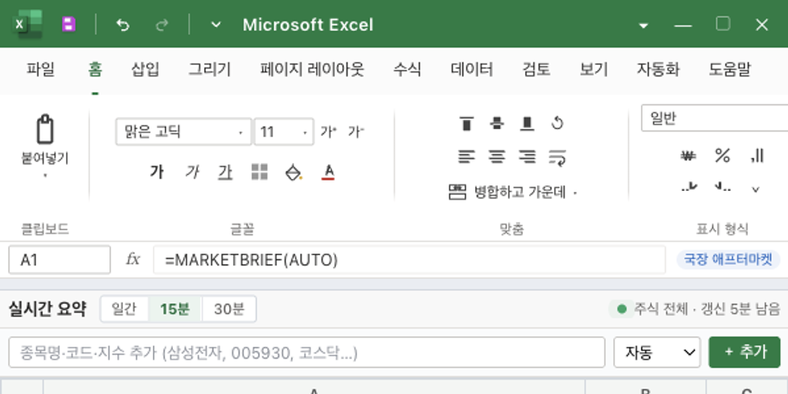The height and width of the screenshot is (394, 788).
Task: Click the increase decimal icon
Action: click(x=688, y=188)
